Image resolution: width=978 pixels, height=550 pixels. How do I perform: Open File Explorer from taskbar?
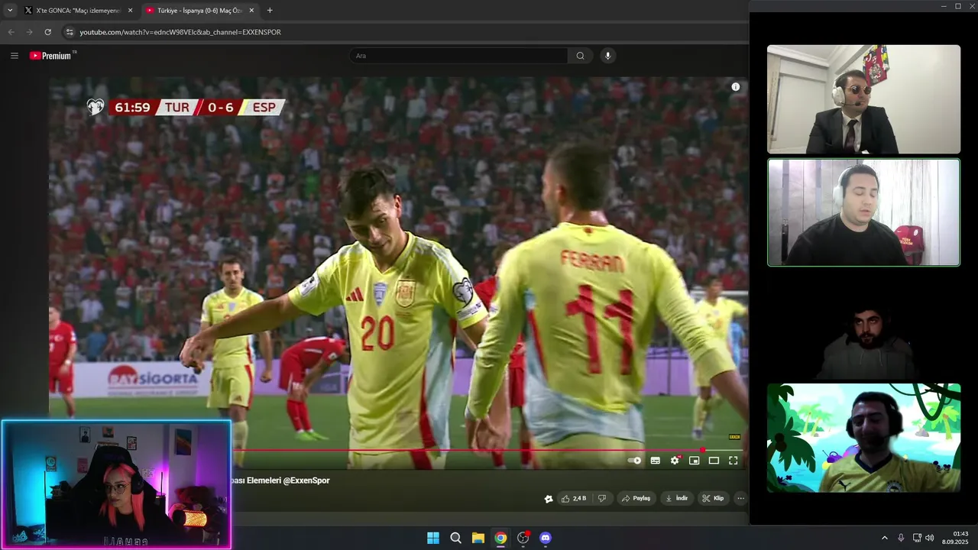pyautogui.click(x=478, y=538)
